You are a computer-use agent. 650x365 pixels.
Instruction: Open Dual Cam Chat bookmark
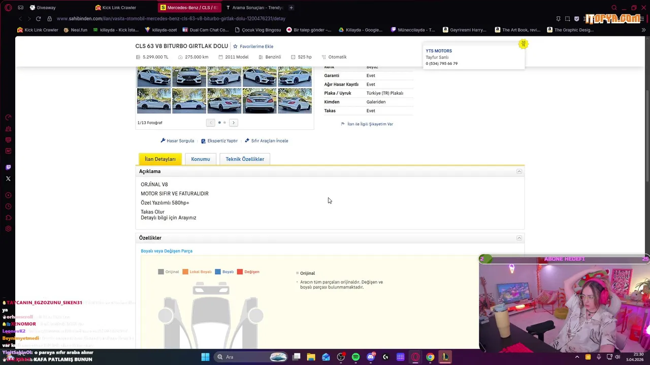click(x=205, y=30)
